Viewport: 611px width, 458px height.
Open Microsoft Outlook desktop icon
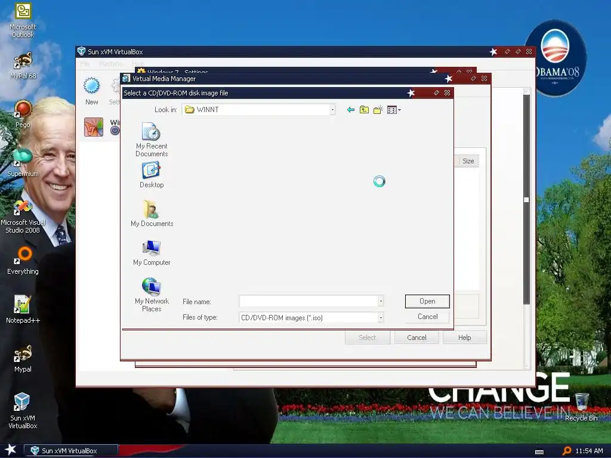23,21
